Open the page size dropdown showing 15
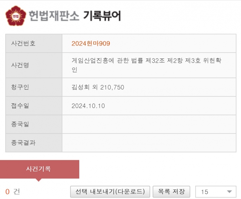The image size is (241, 199). 216,192
